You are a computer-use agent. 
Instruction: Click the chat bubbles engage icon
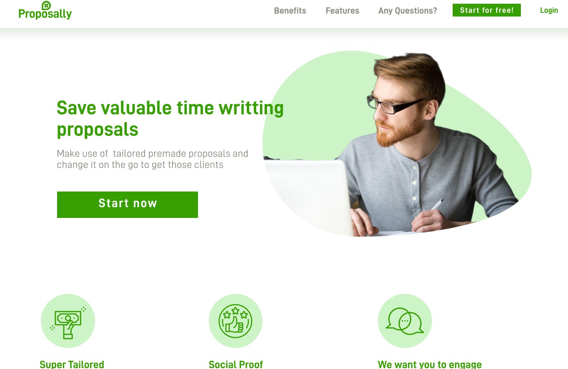point(405,321)
